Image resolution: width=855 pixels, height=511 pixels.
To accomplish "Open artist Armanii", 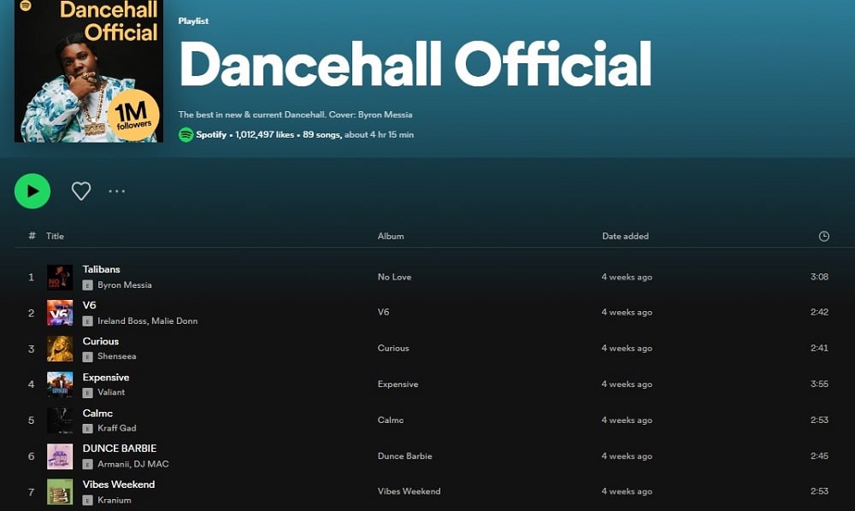I will pos(113,464).
